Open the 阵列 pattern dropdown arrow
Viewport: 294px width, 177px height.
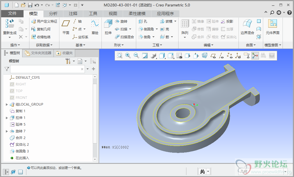[x=185, y=37]
